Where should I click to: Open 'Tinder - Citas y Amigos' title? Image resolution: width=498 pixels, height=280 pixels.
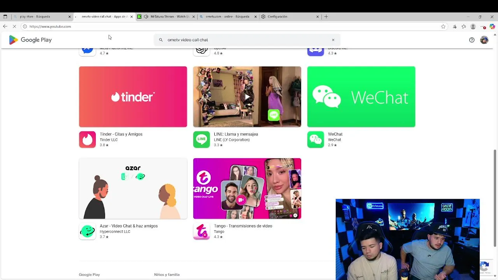point(121,134)
